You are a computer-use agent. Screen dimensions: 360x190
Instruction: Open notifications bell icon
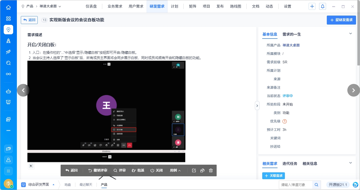322,7
